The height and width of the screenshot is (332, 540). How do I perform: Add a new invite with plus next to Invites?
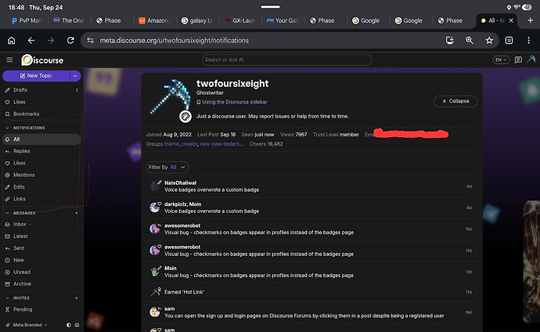[x=77, y=298]
